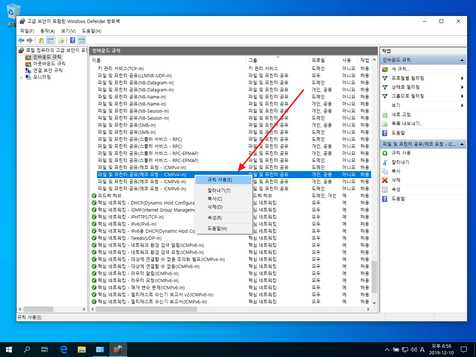This screenshot has width=476, height=357.
Task: Click the Back arrow toolbar icon
Action: click(x=21, y=40)
